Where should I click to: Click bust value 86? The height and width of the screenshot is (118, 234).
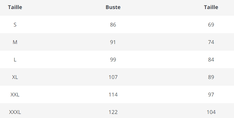113,25
